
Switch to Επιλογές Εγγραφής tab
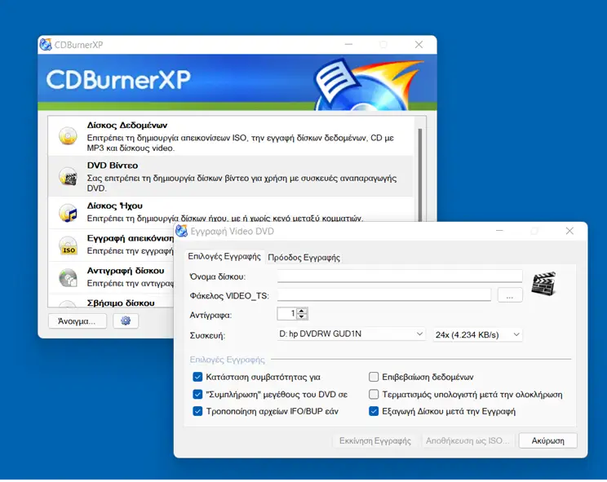click(x=224, y=256)
